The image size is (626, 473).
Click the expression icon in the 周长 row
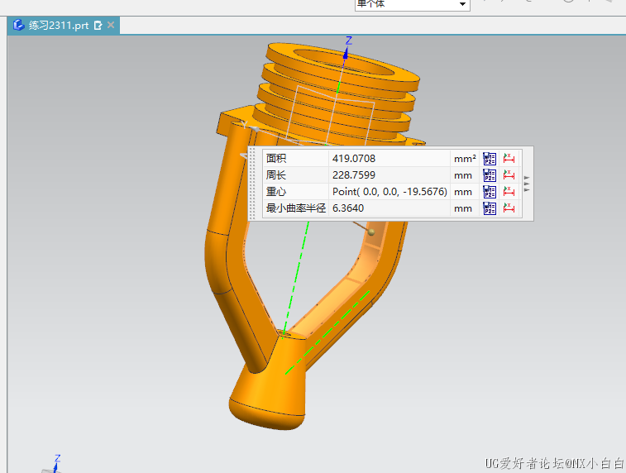coord(490,174)
